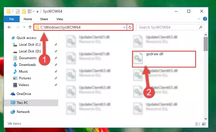Open the recent locations dropdown
The width and height of the screenshot is (216, 132).
point(24,27)
